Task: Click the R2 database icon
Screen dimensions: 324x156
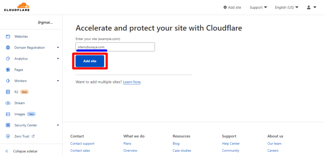Action: [8, 92]
